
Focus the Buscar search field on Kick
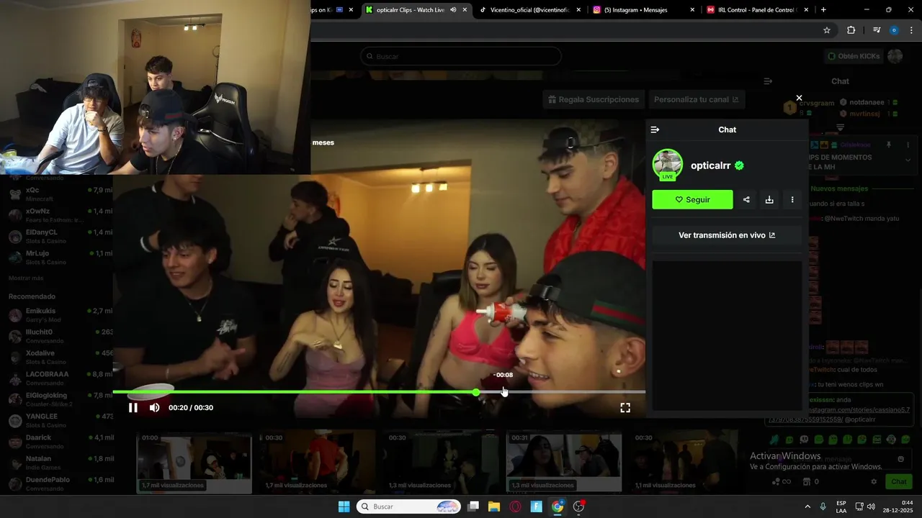[x=461, y=56]
